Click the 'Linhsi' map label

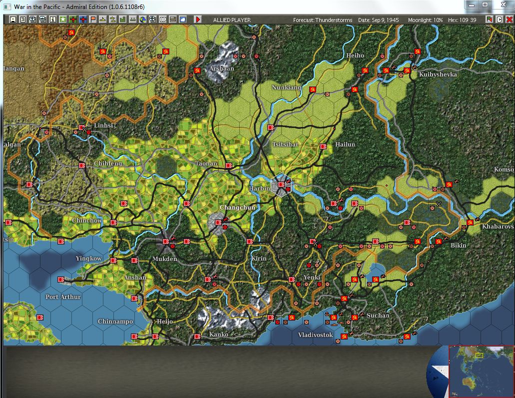click(x=103, y=125)
